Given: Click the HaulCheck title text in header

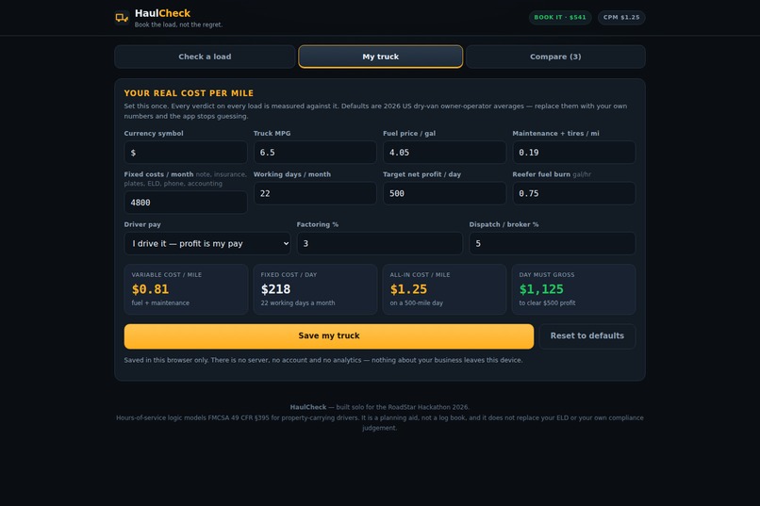Looking at the screenshot, I should coord(162,13).
